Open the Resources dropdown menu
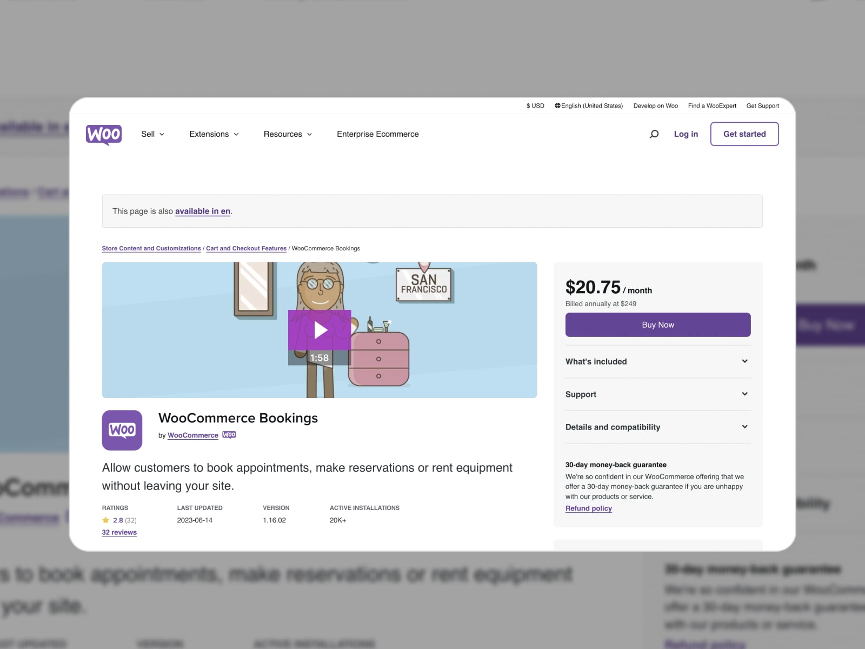 click(288, 134)
